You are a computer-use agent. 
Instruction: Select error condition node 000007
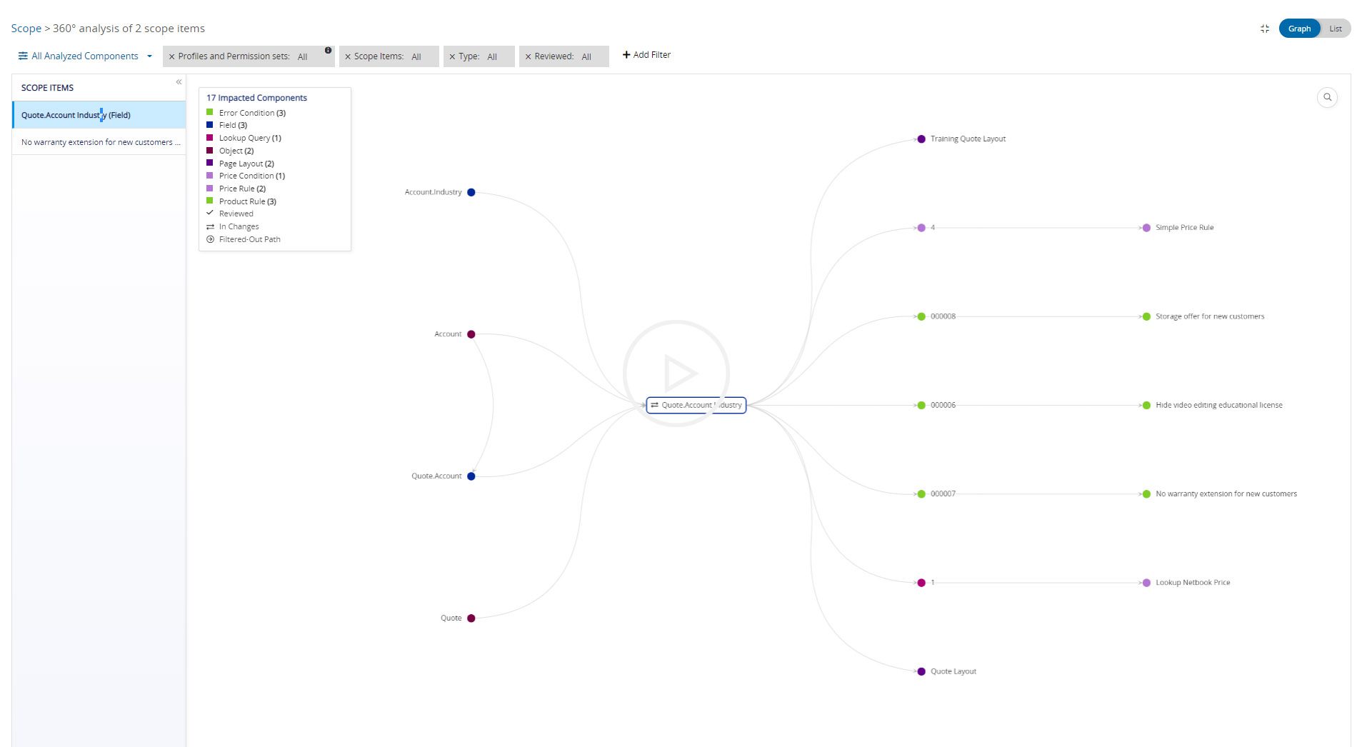click(x=921, y=493)
